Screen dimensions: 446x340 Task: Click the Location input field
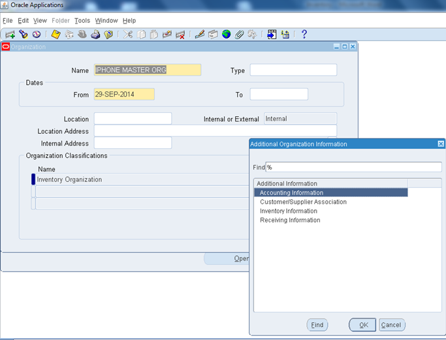(x=133, y=119)
